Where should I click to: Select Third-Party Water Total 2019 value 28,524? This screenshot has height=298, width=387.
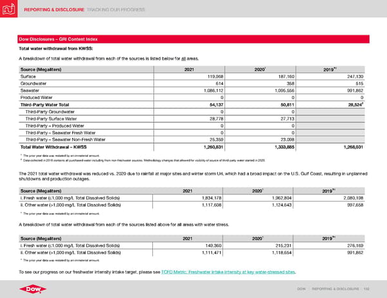pos(355,105)
